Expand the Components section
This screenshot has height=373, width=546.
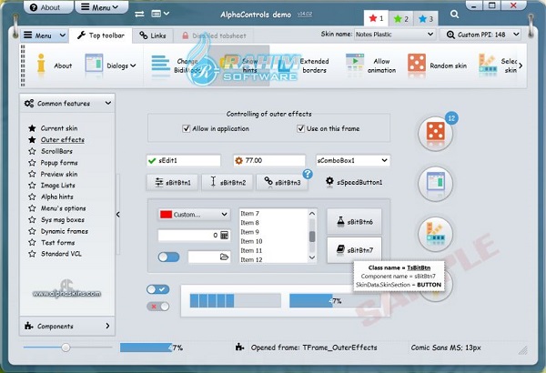click(x=67, y=326)
